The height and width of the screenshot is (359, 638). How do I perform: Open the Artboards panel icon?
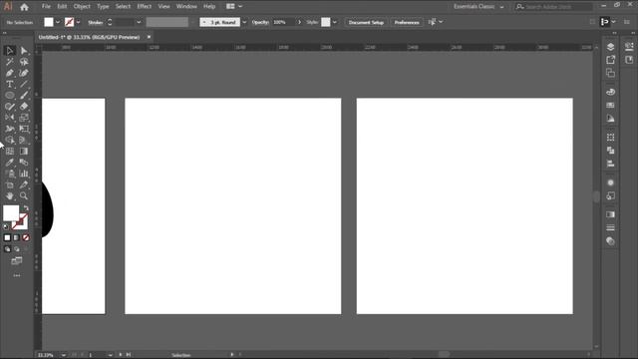point(610,73)
